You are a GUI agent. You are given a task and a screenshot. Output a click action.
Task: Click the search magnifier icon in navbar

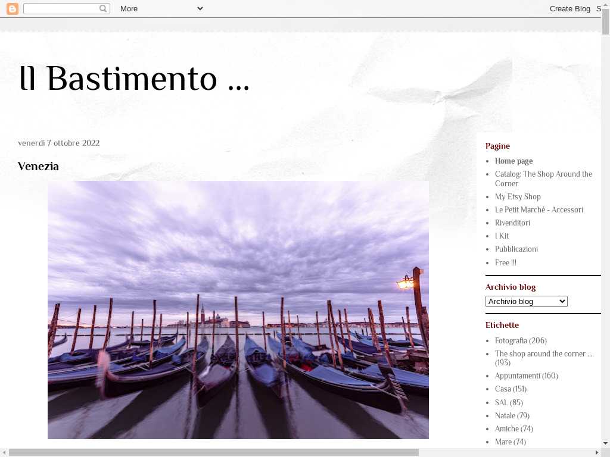pos(103,8)
